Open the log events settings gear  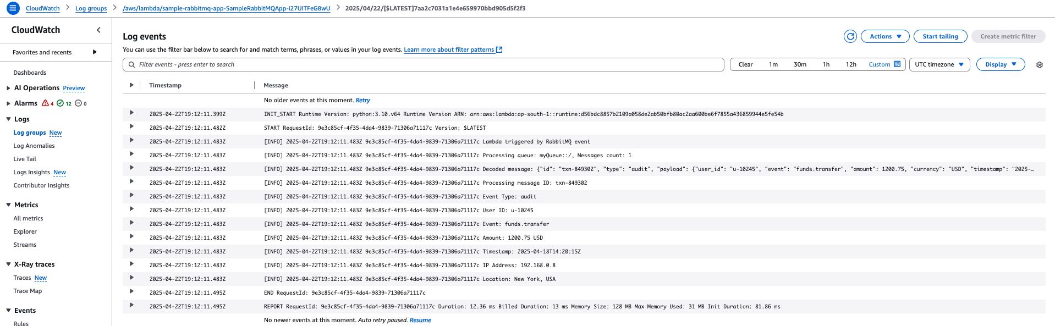coord(1039,65)
